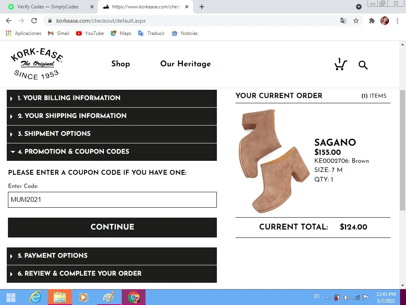Open File Explorer from taskbar
This screenshot has height=305, width=406.
59,297
